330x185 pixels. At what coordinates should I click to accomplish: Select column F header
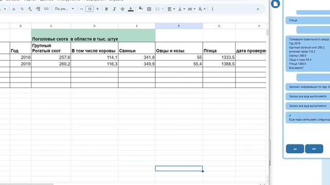click(x=179, y=26)
